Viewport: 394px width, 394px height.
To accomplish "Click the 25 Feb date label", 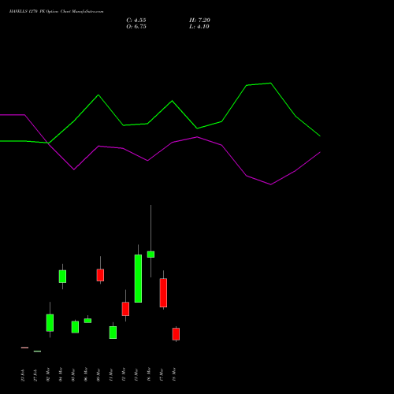I will (23, 375).
